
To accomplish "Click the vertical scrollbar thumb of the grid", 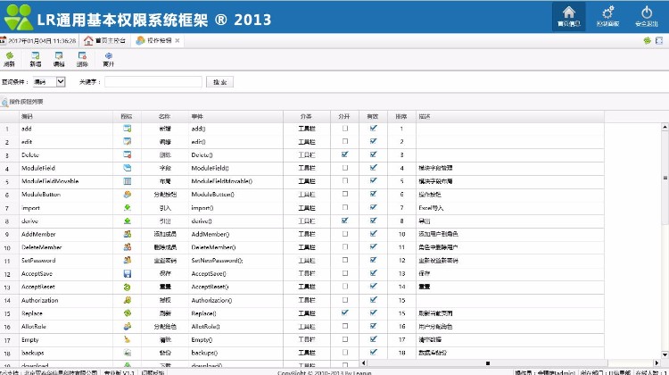I will [665, 178].
